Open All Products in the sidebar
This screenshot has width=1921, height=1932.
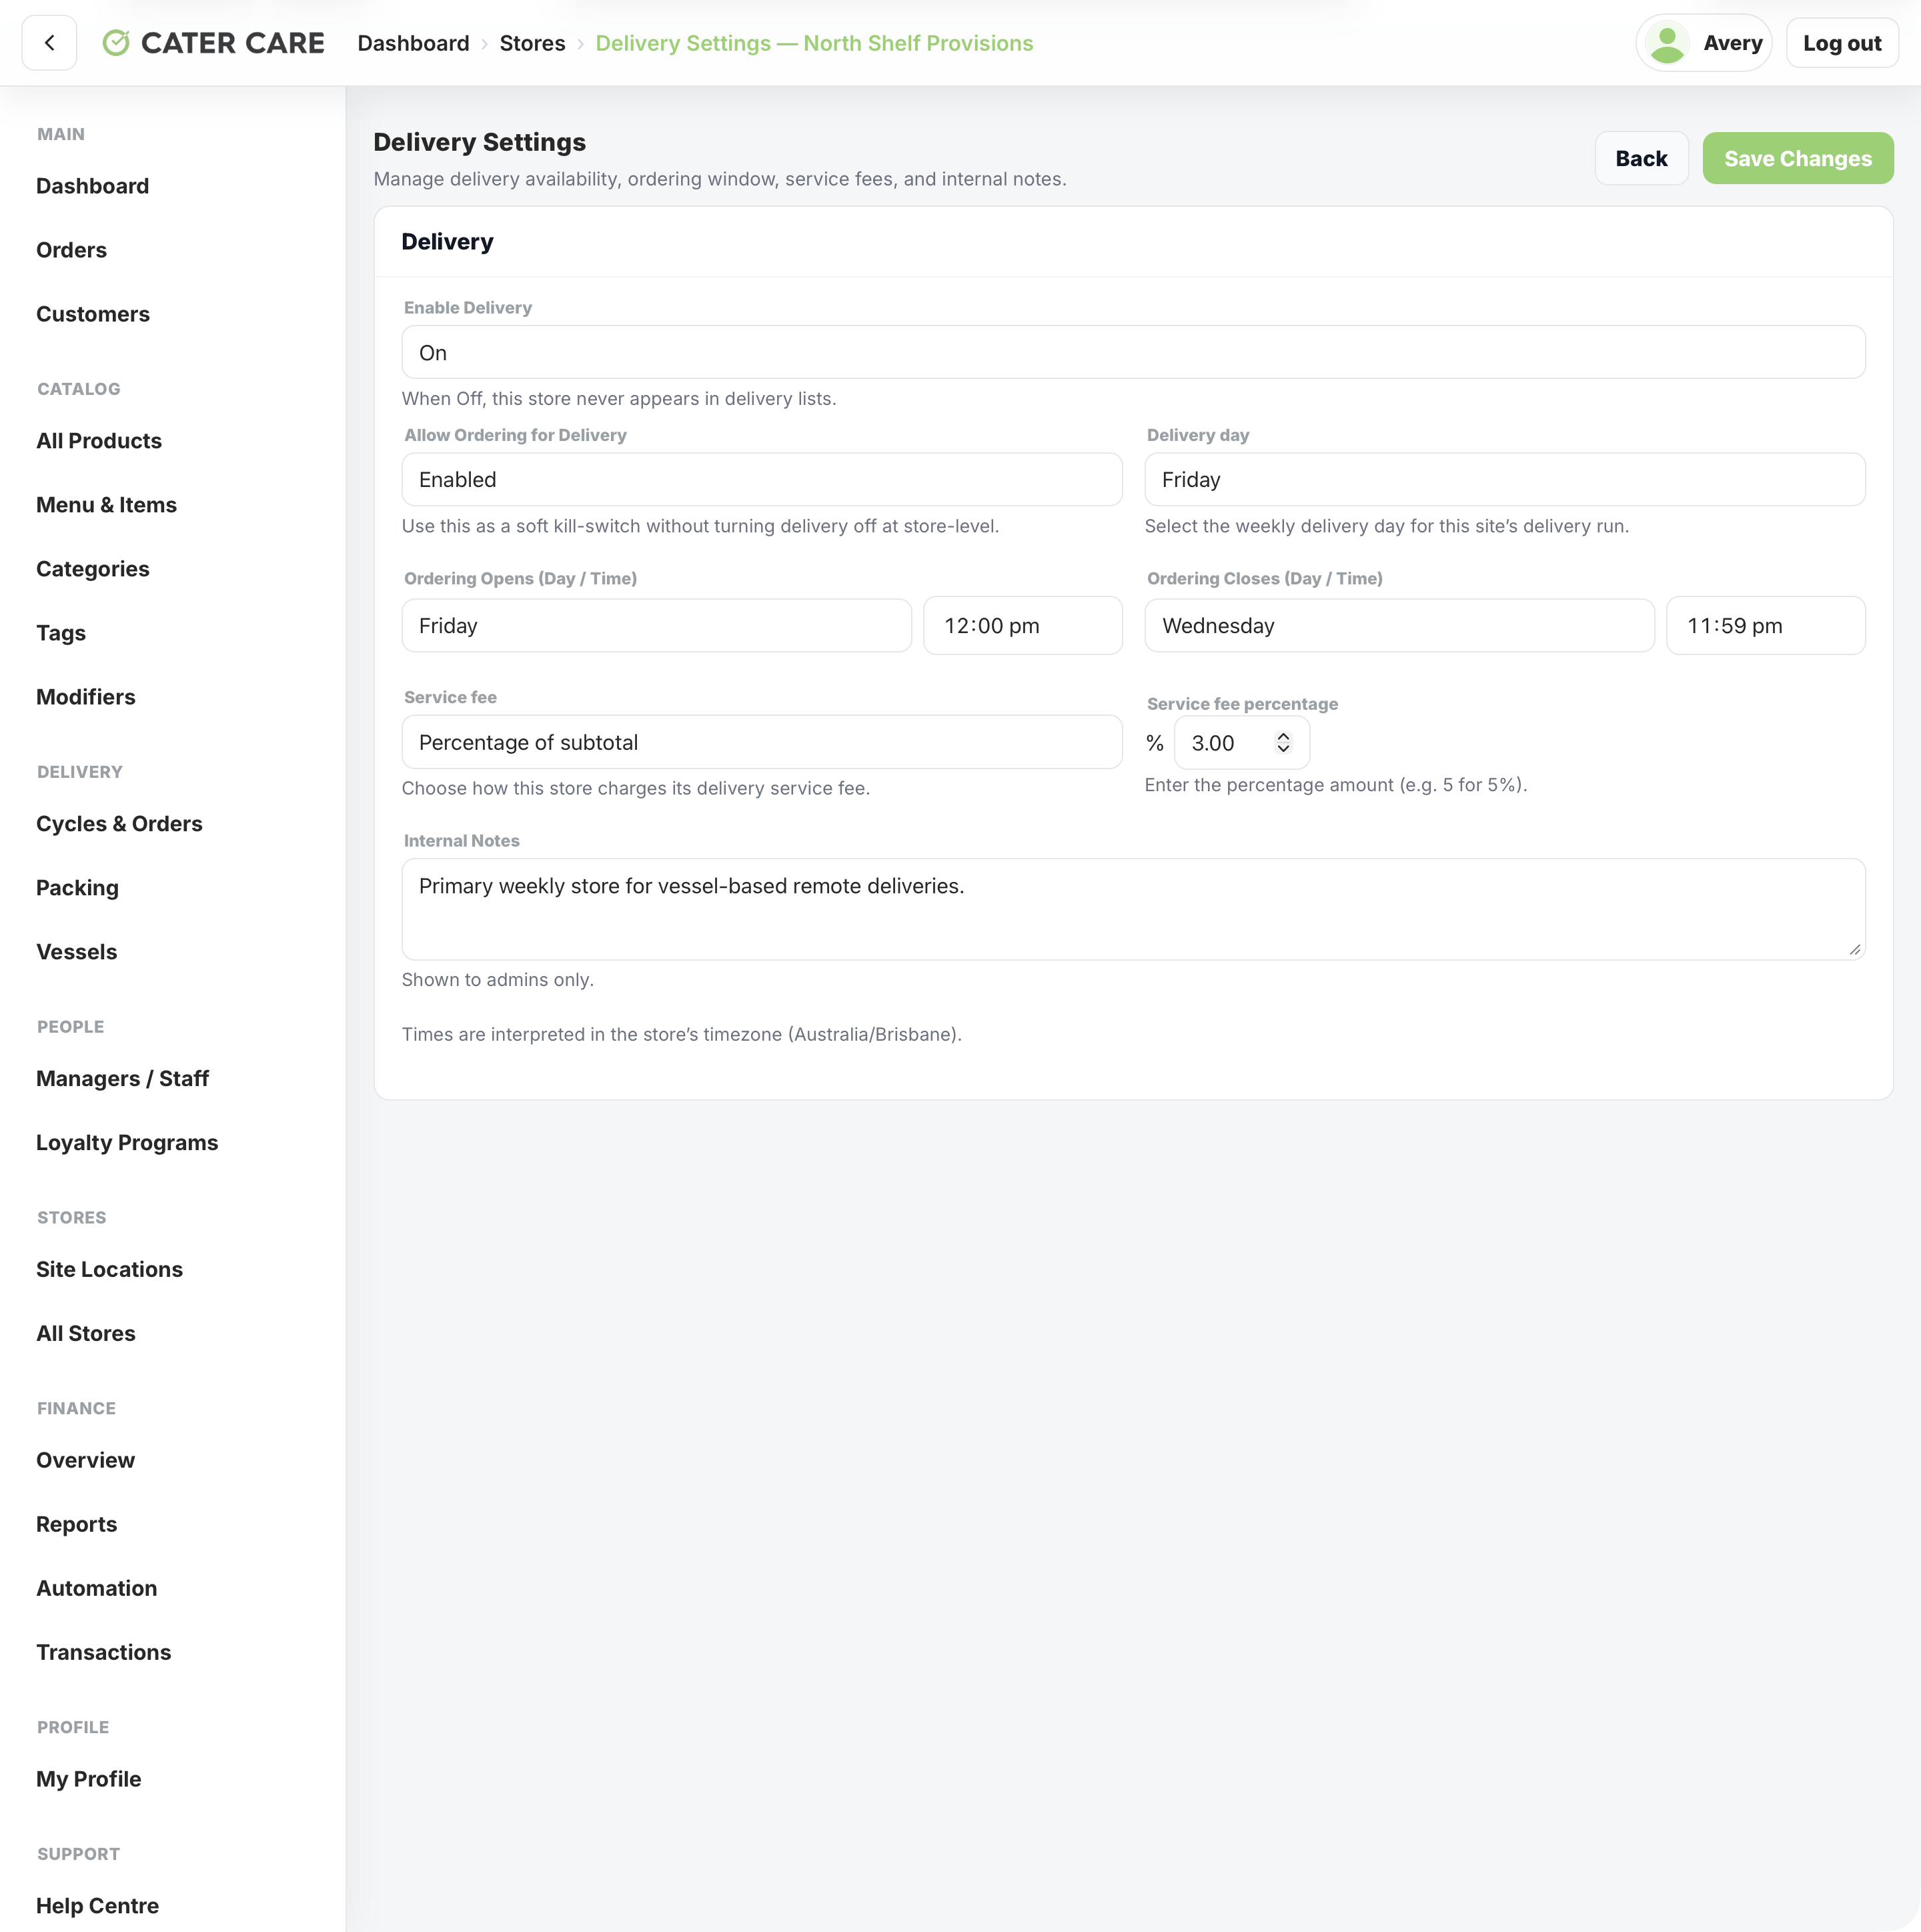click(x=98, y=441)
